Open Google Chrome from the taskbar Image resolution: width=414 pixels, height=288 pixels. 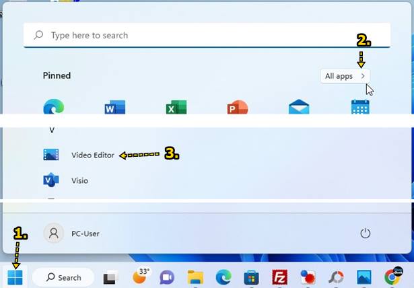393,276
